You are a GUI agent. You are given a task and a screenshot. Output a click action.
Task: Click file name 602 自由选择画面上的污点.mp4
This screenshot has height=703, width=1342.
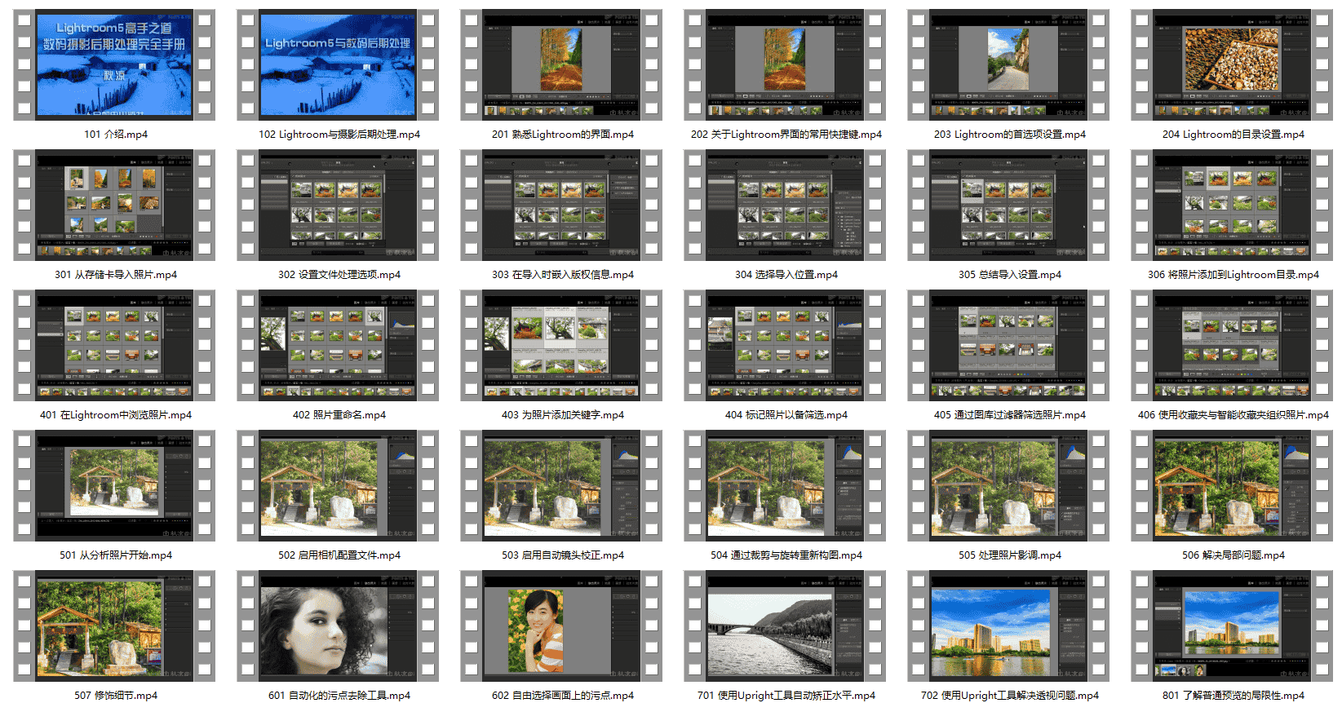click(562, 696)
